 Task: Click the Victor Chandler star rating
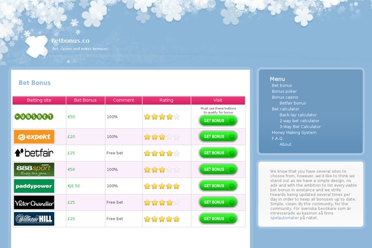pos(162,202)
